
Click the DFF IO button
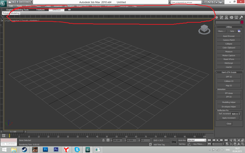coord(229,77)
